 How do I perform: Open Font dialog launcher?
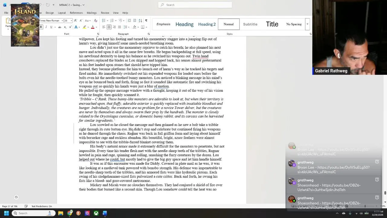point(98,34)
